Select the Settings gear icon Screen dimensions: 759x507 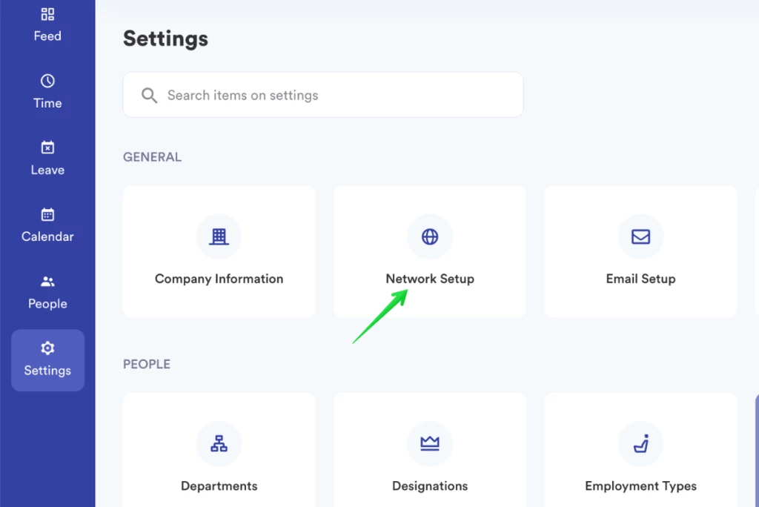pyautogui.click(x=47, y=348)
